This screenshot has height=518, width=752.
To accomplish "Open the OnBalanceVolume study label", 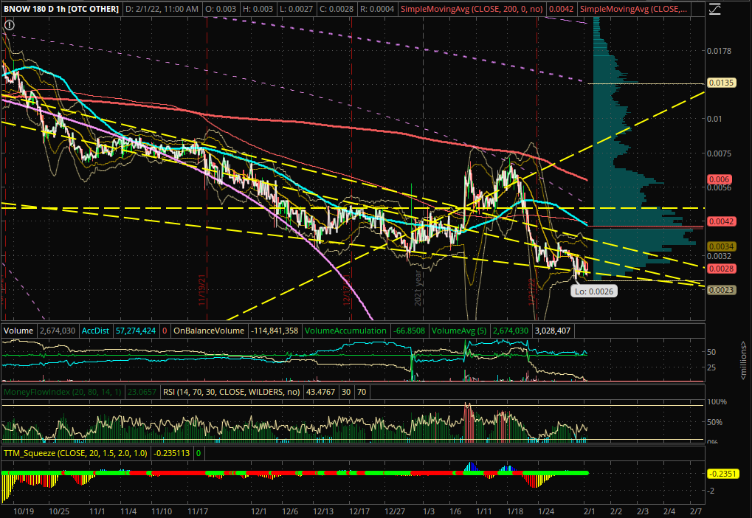I will [207, 331].
